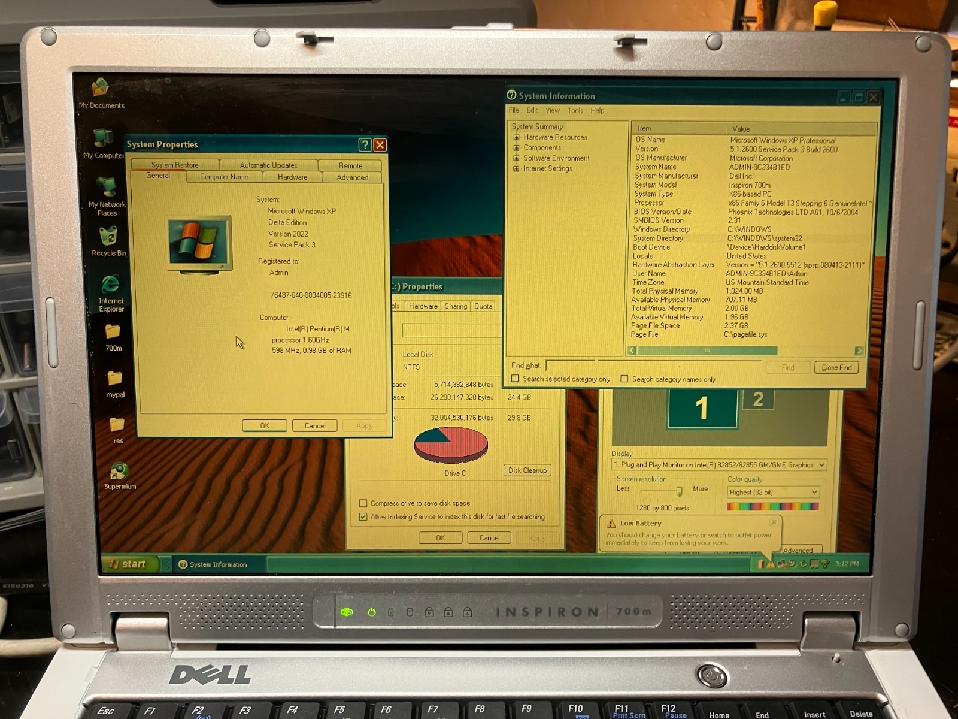Screen dimensions: 958x719
Task: Adjust the Screen resolution slider handle
Action: point(679,491)
